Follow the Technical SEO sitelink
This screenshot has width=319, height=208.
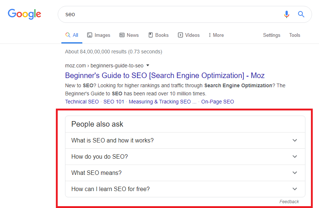pyautogui.click(x=82, y=102)
